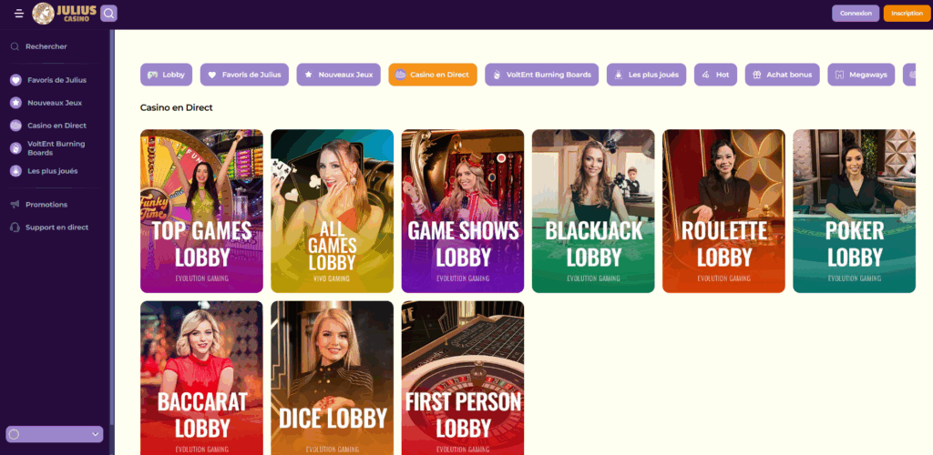Open the Roulette Lobby game tile
Screen dimensions: 933x455
pyautogui.click(x=723, y=211)
